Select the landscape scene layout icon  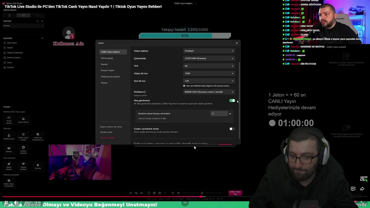pyautogui.click(x=23, y=15)
